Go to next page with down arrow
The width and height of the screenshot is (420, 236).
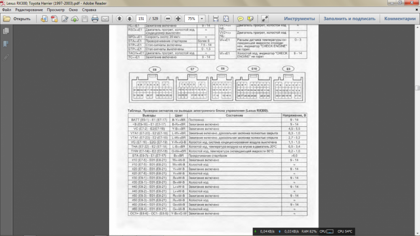coord(129,19)
